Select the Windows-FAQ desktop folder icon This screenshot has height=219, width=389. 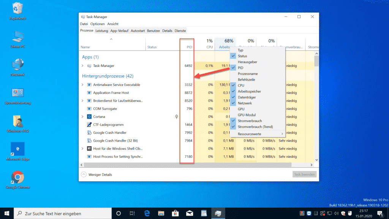pos(17,124)
